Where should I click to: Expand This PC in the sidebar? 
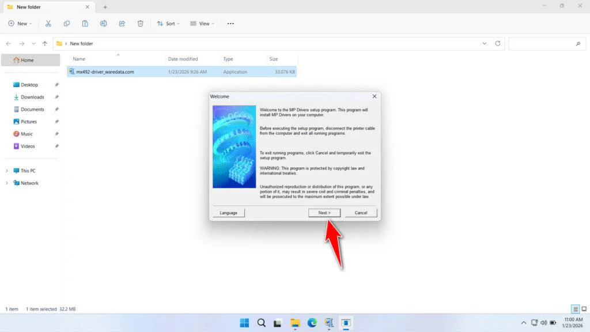click(x=7, y=171)
